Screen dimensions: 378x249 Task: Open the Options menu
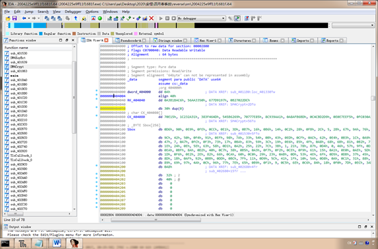coord(92,12)
